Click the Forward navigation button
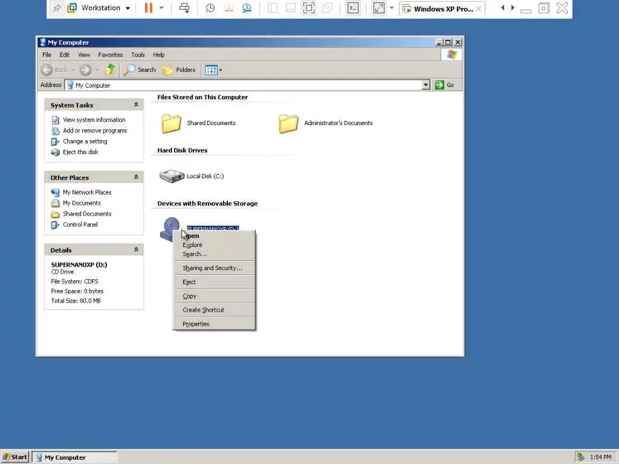Image resolution: width=619 pixels, height=464 pixels. 85,70
